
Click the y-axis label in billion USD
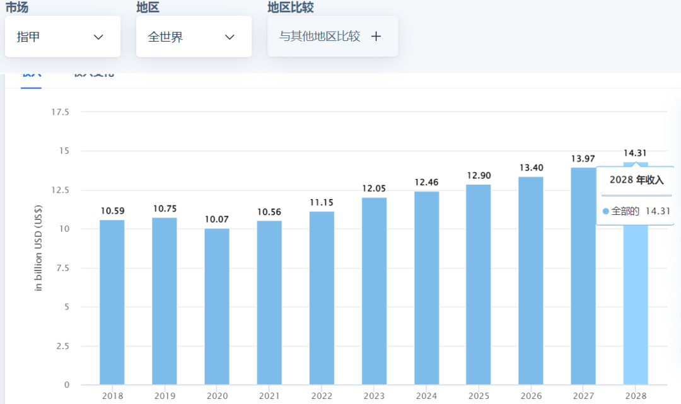click(39, 248)
